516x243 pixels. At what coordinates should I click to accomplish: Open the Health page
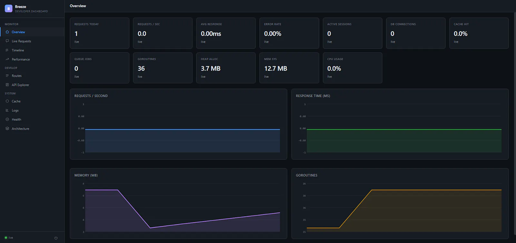(x=32, y=119)
